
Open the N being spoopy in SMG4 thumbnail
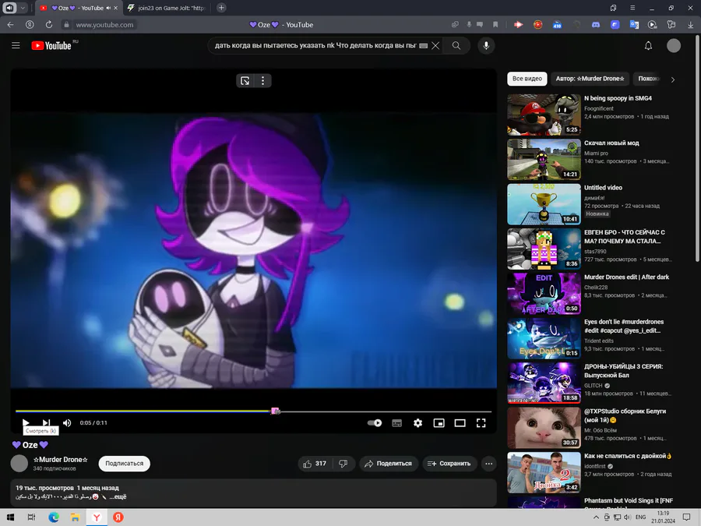[544, 115]
